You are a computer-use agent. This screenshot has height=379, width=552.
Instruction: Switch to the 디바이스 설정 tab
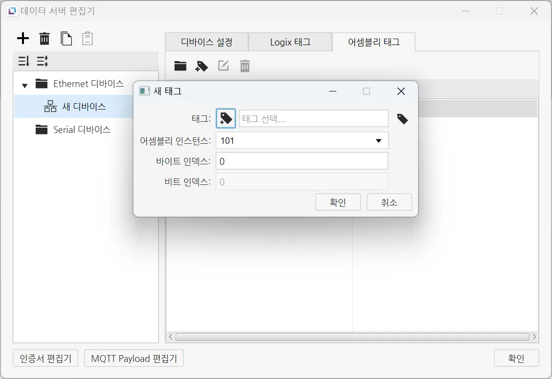pos(206,42)
